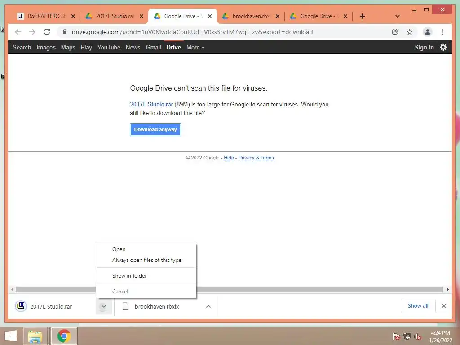
Task: Go to Images in the Google bar
Action: [46, 47]
